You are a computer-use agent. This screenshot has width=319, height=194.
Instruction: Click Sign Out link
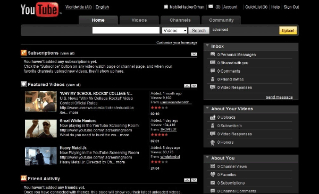pos(291,7)
